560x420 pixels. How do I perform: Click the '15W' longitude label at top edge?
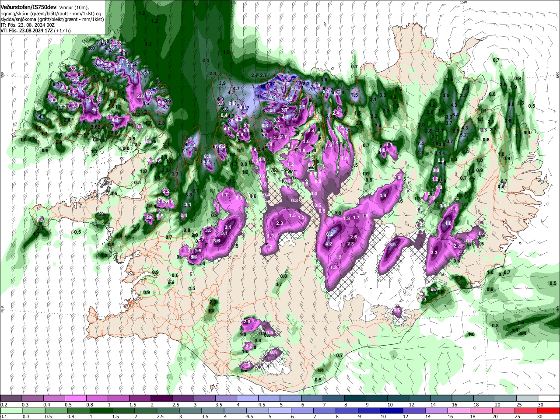[463, 2]
